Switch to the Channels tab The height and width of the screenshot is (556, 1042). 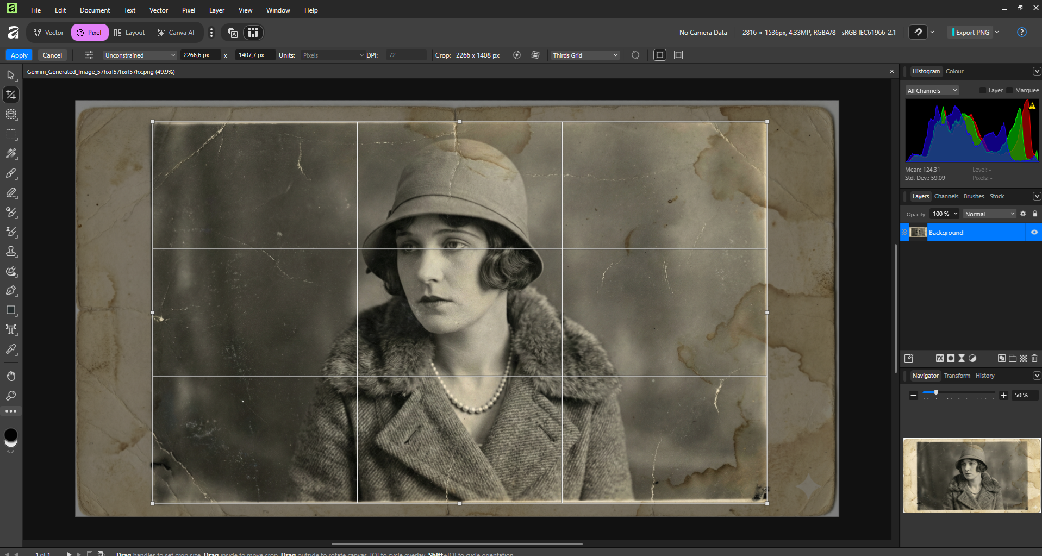click(946, 196)
